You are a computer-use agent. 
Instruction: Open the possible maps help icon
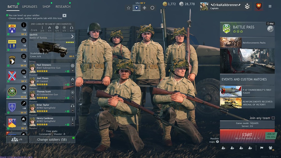(217, 142)
